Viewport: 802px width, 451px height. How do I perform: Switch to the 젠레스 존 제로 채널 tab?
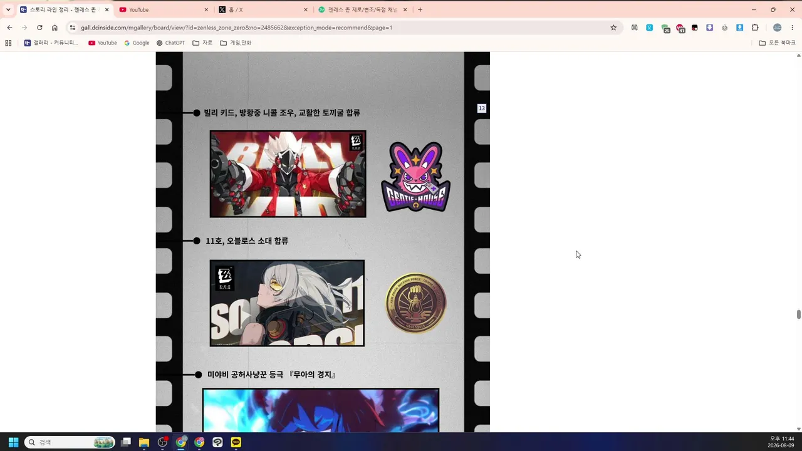point(362,10)
